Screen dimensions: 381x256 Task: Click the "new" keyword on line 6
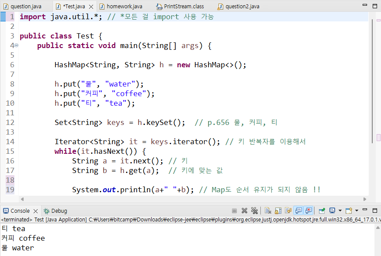184,65
